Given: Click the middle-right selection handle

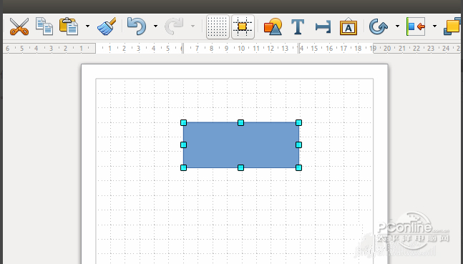Looking at the screenshot, I should (298, 145).
